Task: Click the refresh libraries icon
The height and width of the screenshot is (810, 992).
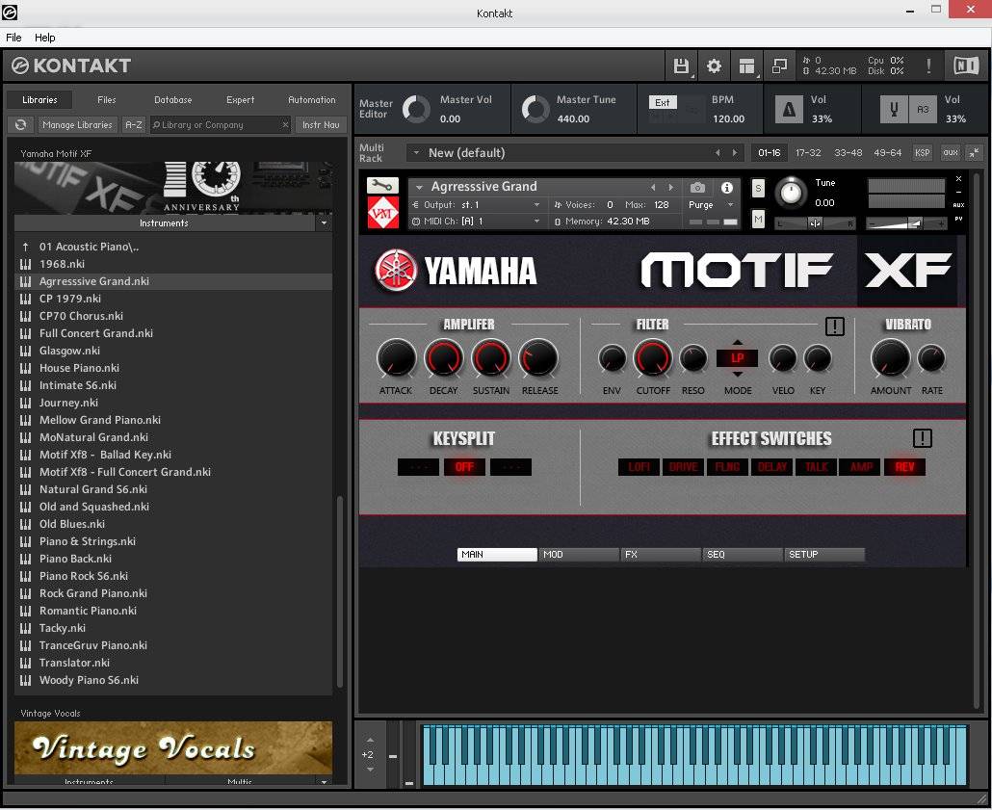Action: tap(21, 124)
